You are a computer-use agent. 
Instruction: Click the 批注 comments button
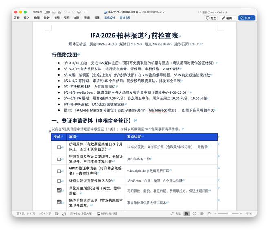click(211, 18)
